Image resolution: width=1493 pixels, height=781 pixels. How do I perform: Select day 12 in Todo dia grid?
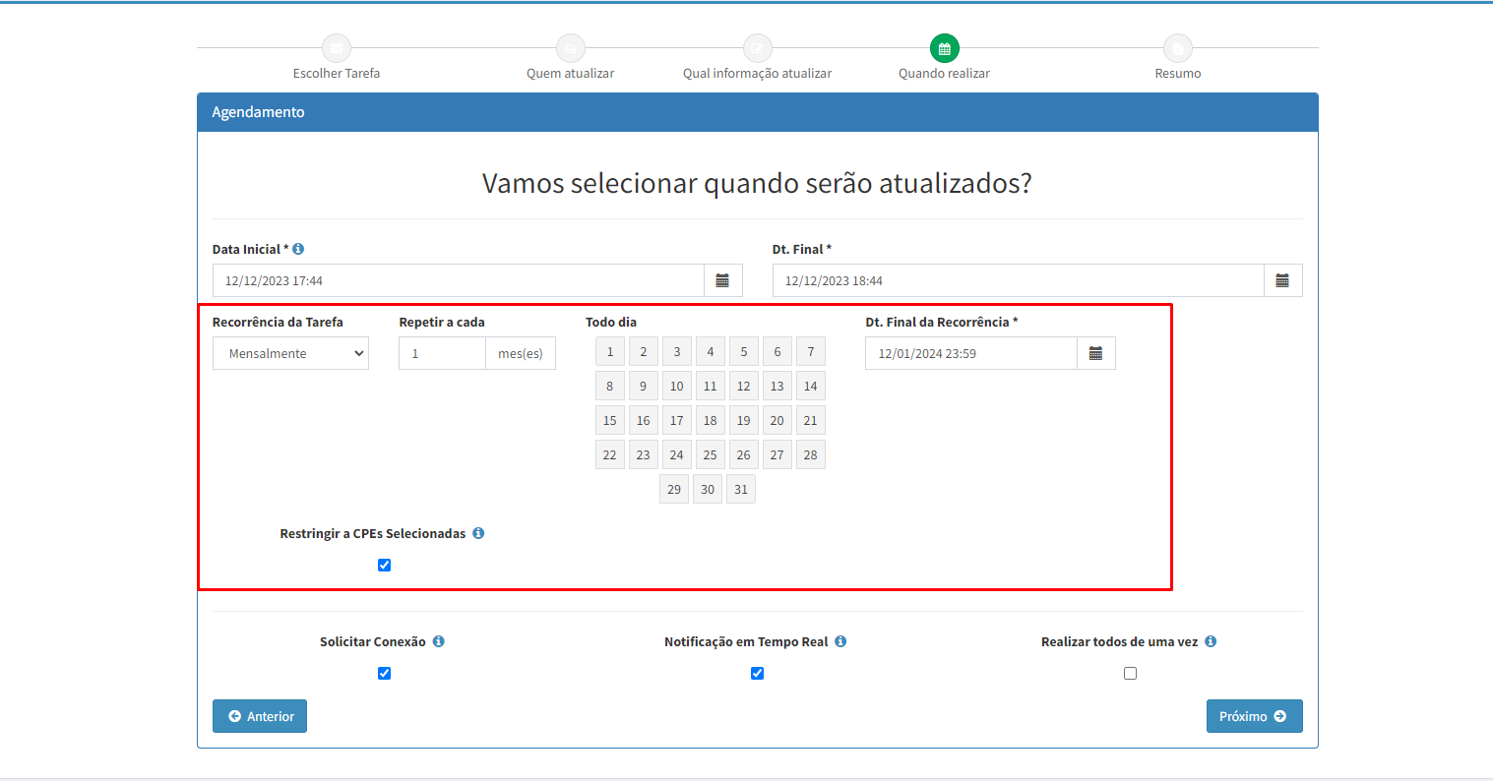(x=744, y=386)
